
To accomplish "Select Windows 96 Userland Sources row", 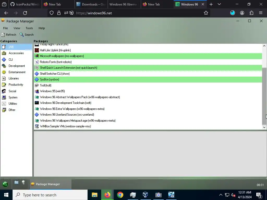I will point(148,115).
